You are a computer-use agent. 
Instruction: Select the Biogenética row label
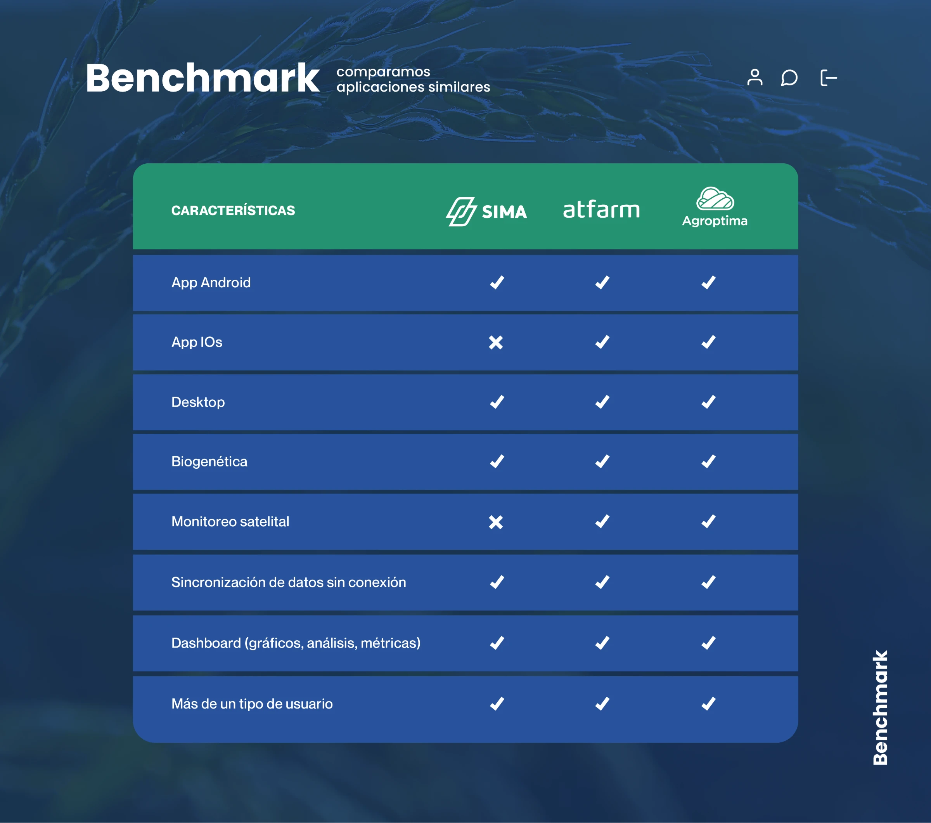pos(209,462)
